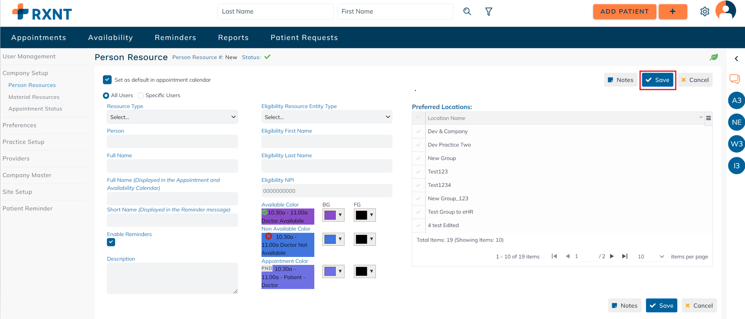Select the Specific Users radio button
Screen dimensions: 745x319
tap(141, 95)
